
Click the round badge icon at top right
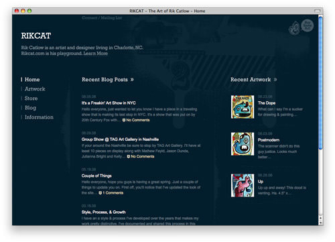coord(308,25)
